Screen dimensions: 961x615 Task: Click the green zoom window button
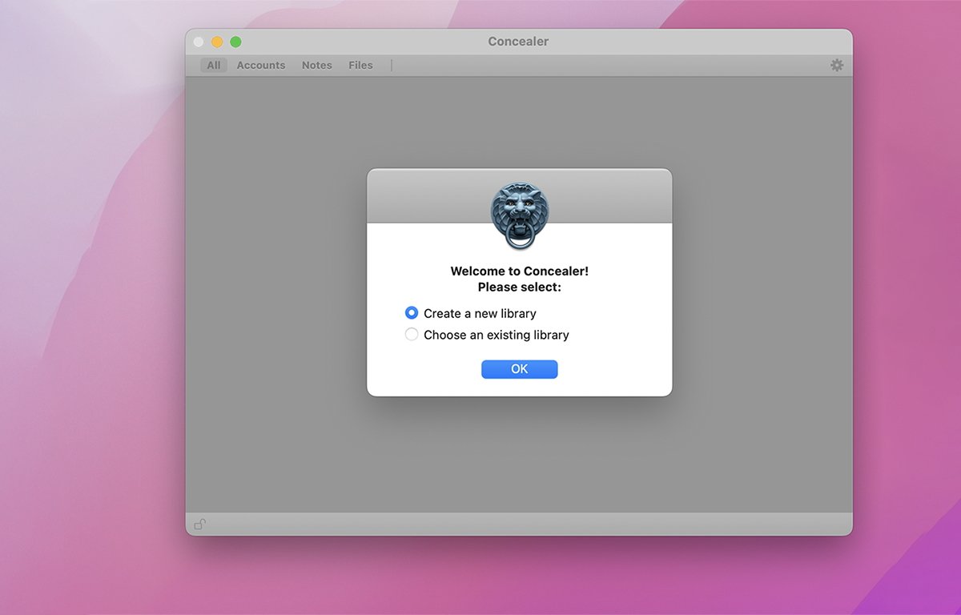pyautogui.click(x=235, y=42)
